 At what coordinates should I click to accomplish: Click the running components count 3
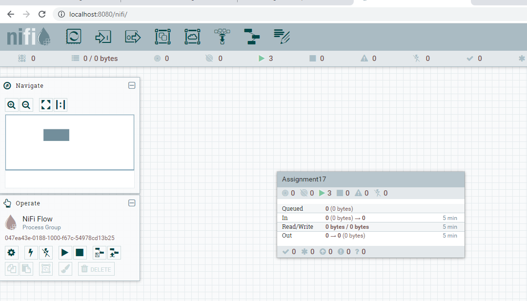(x=270, y=59)
